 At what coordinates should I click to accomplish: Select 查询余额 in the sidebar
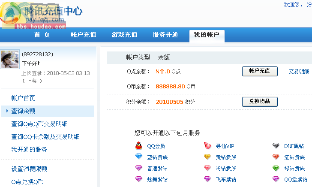pyautogui.click(x=48, y=111)
